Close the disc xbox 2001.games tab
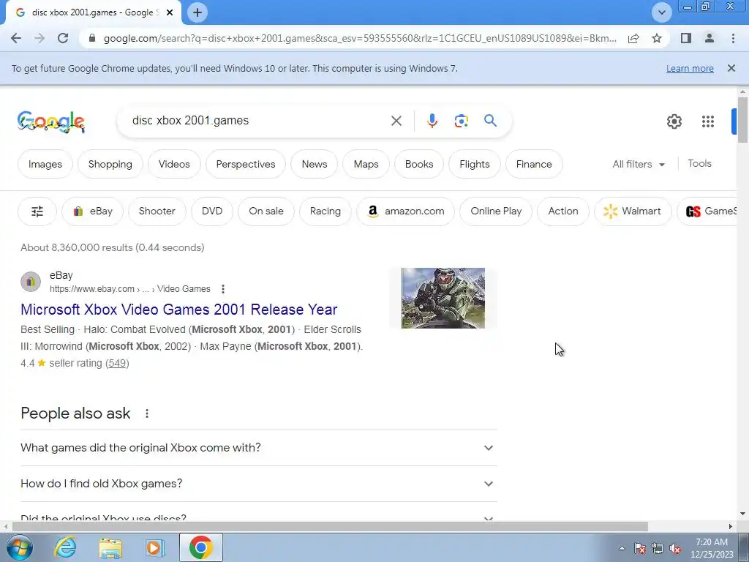The height and width of the screenshot is (562, 749). pos(170,12)
